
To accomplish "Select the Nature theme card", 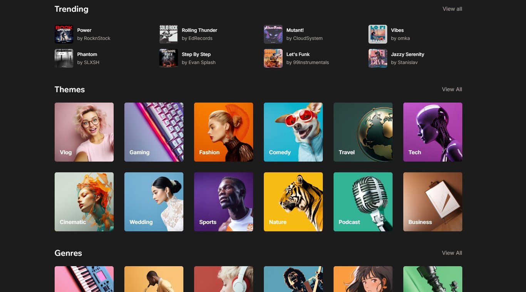I will coord(293,202).
